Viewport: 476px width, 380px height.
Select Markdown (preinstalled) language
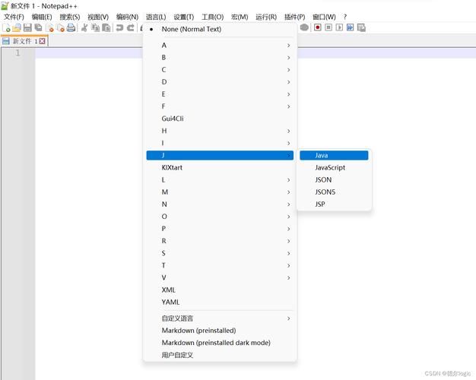click(220, 331)
